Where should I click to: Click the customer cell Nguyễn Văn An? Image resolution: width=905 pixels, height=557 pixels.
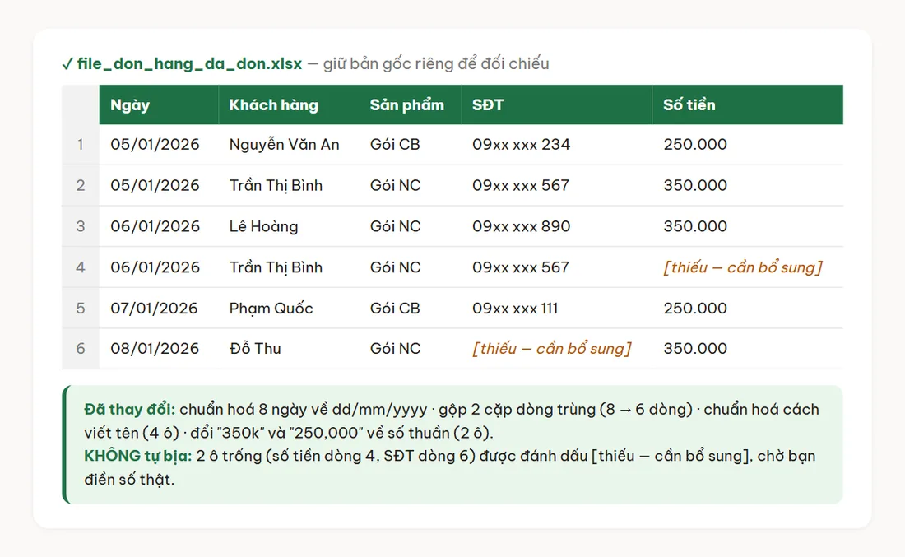[x=284, y=144]
